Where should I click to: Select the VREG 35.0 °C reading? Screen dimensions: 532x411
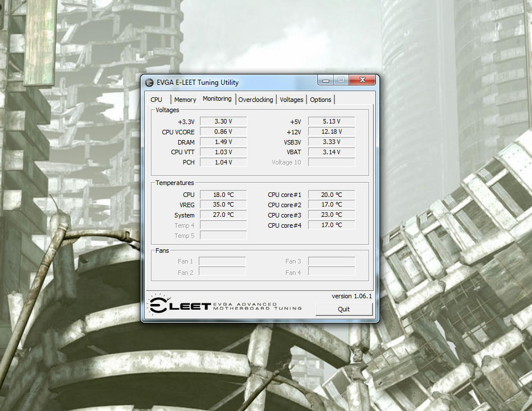[x=223, y=204]
